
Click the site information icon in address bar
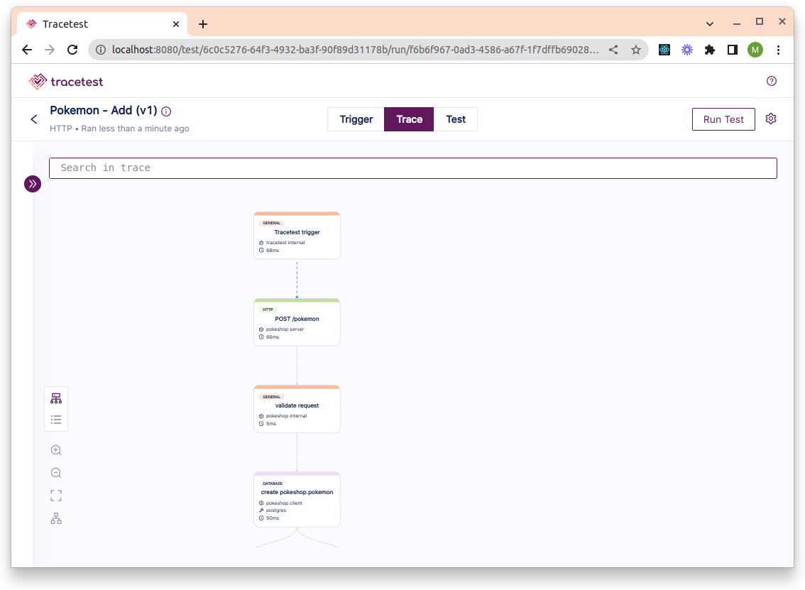point(101,50)
